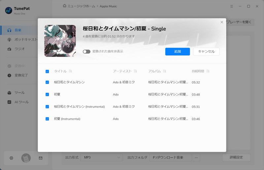Go to ミュージックホーム breadcrumb link
Image resolution: width=264 pixels, height=170 pixels.
point(81,6)
